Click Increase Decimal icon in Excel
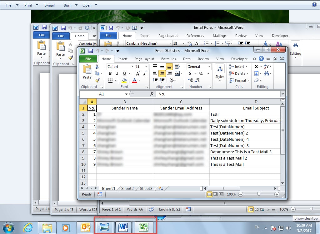 [190, 80]
